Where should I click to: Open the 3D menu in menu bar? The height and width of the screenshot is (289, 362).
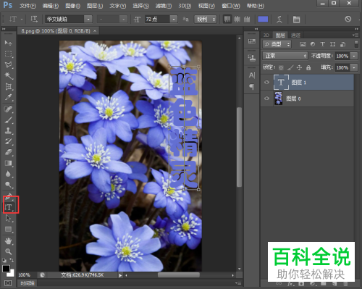click(185, 6)
